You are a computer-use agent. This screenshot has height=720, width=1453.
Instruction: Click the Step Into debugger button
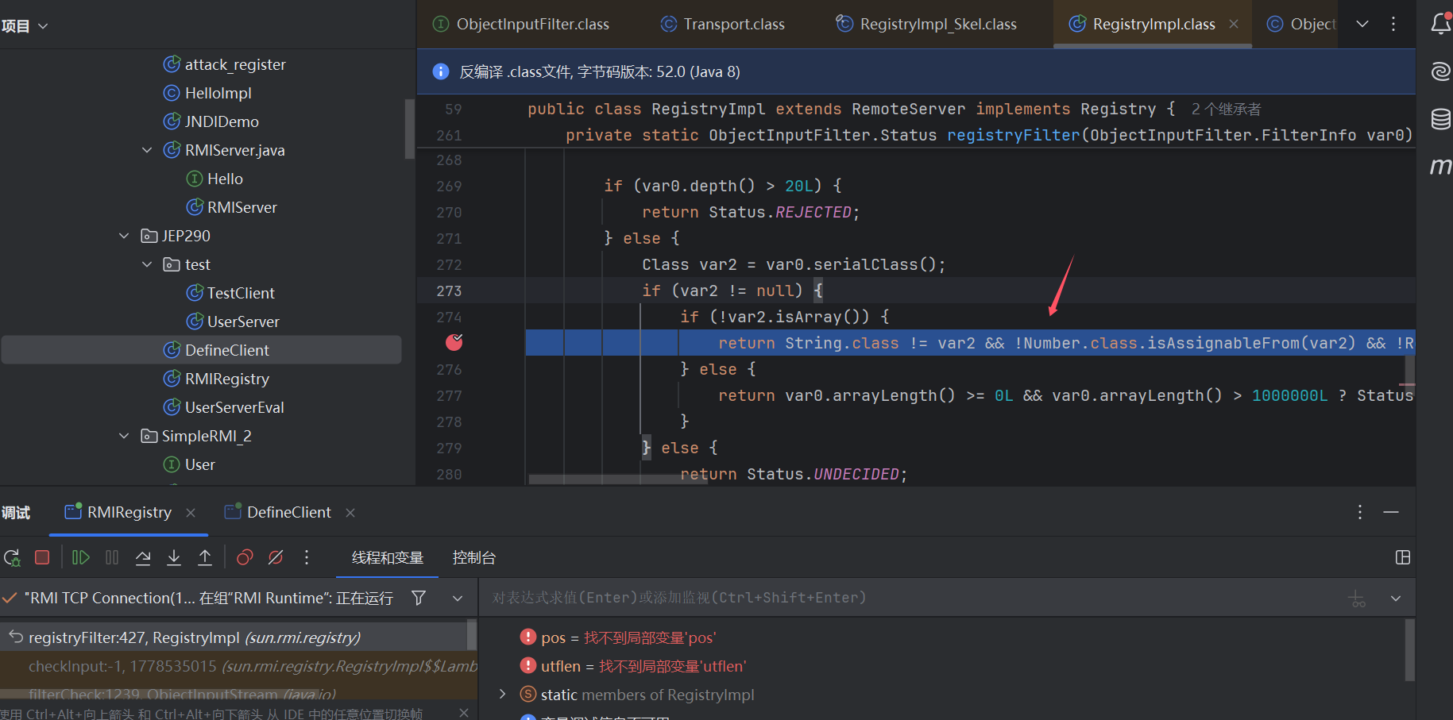click(174, 558)
